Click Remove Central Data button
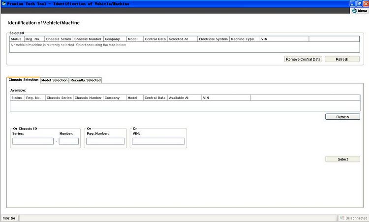The width and height of the screenshot is (369, 222). coord(303,59)
